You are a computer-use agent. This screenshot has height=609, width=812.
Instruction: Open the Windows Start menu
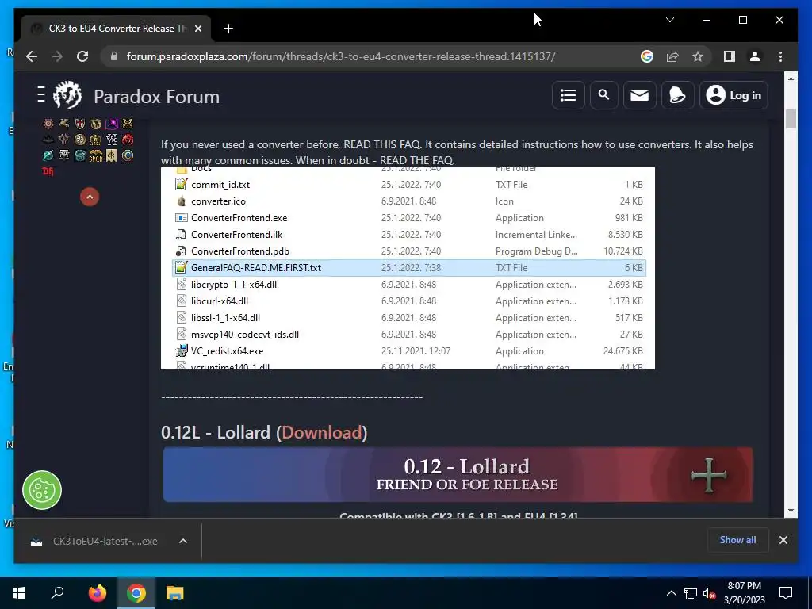pyautogui.click(x=19, y=593)
